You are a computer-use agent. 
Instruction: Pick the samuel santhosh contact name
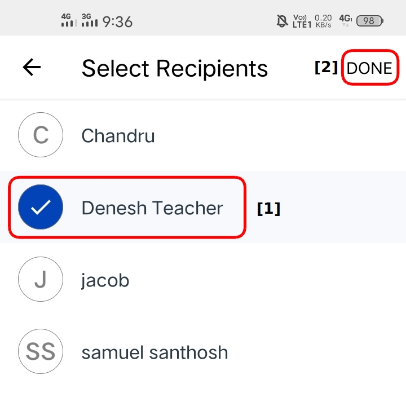(155, 352)
